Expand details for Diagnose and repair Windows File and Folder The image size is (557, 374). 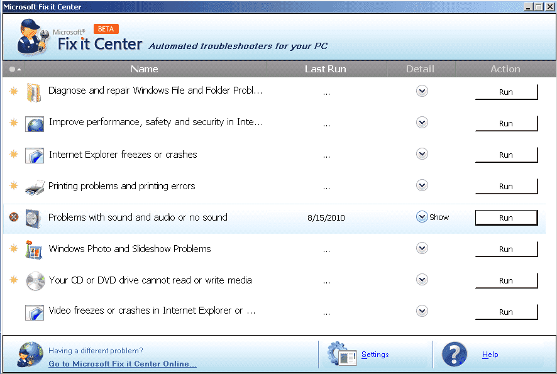click(x=422, y=91)
